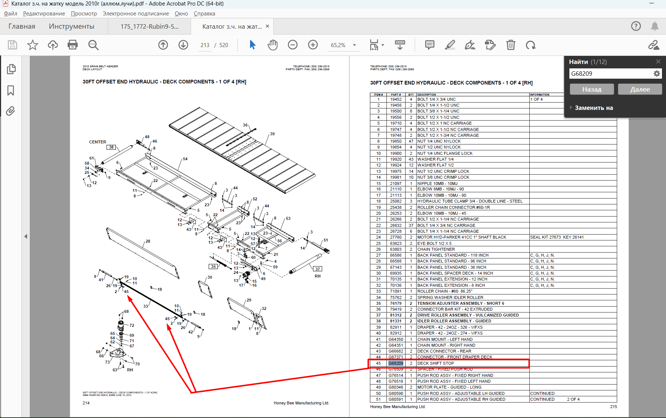The height and width of the screenshot is (418, 666).
Task: Switch to Главная tab
Action: (22, 26)
